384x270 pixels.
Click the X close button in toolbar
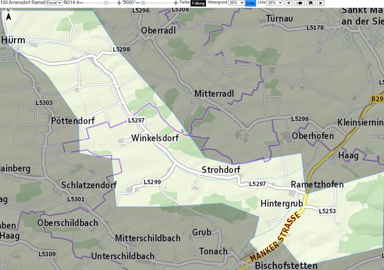(320, 3)
